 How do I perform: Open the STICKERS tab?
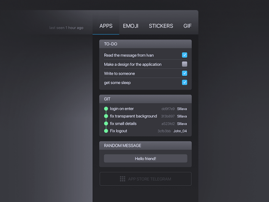click(x=161, y=26)
